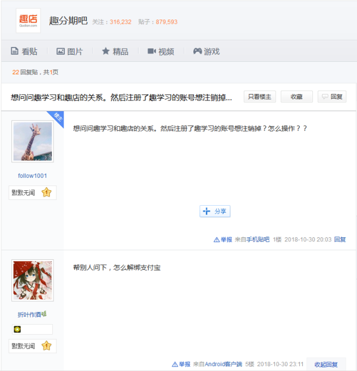Open the Android客户端 link
The height and width of the screenshot is (371, 357).
(x=223, y=364)
